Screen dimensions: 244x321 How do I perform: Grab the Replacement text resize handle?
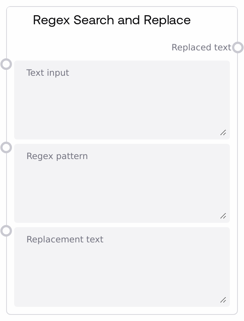point(223,300)
